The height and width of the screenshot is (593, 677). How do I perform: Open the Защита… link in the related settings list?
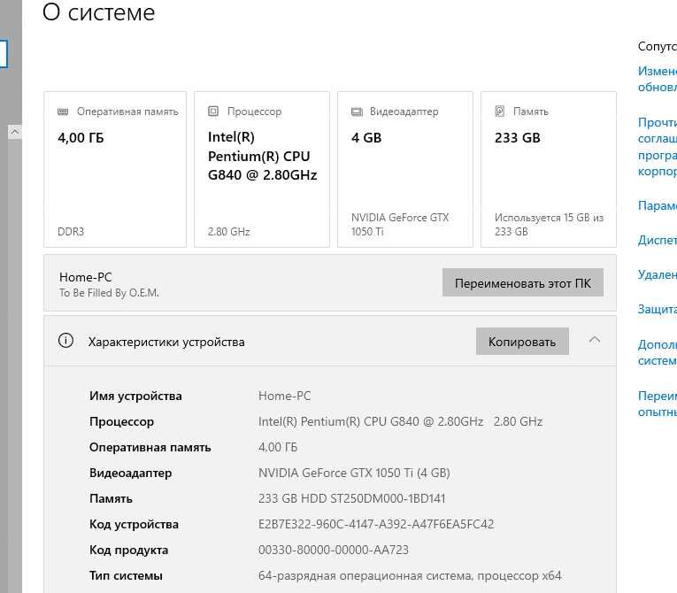(x=658, y=309)
